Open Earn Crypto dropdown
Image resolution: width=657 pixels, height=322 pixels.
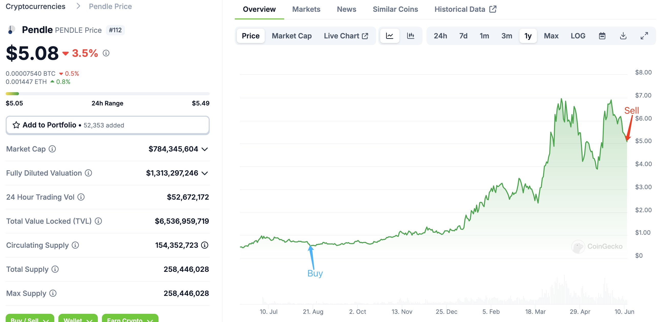point(130,318)
